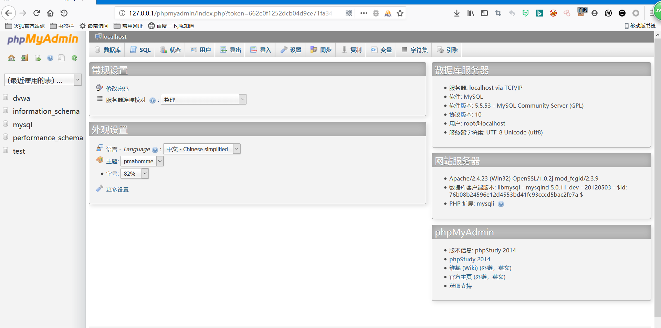661x328 pixels.
Task: Switch to the SQL tab
Action: coord(140,50)
